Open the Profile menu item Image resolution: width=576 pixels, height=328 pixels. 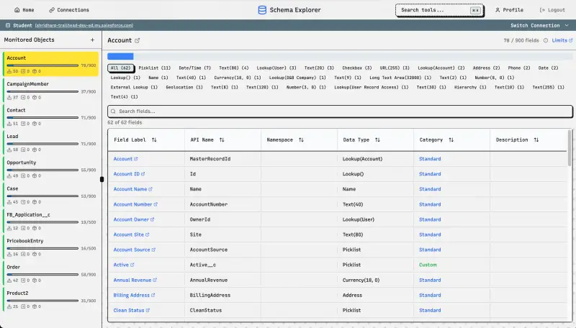509,10
